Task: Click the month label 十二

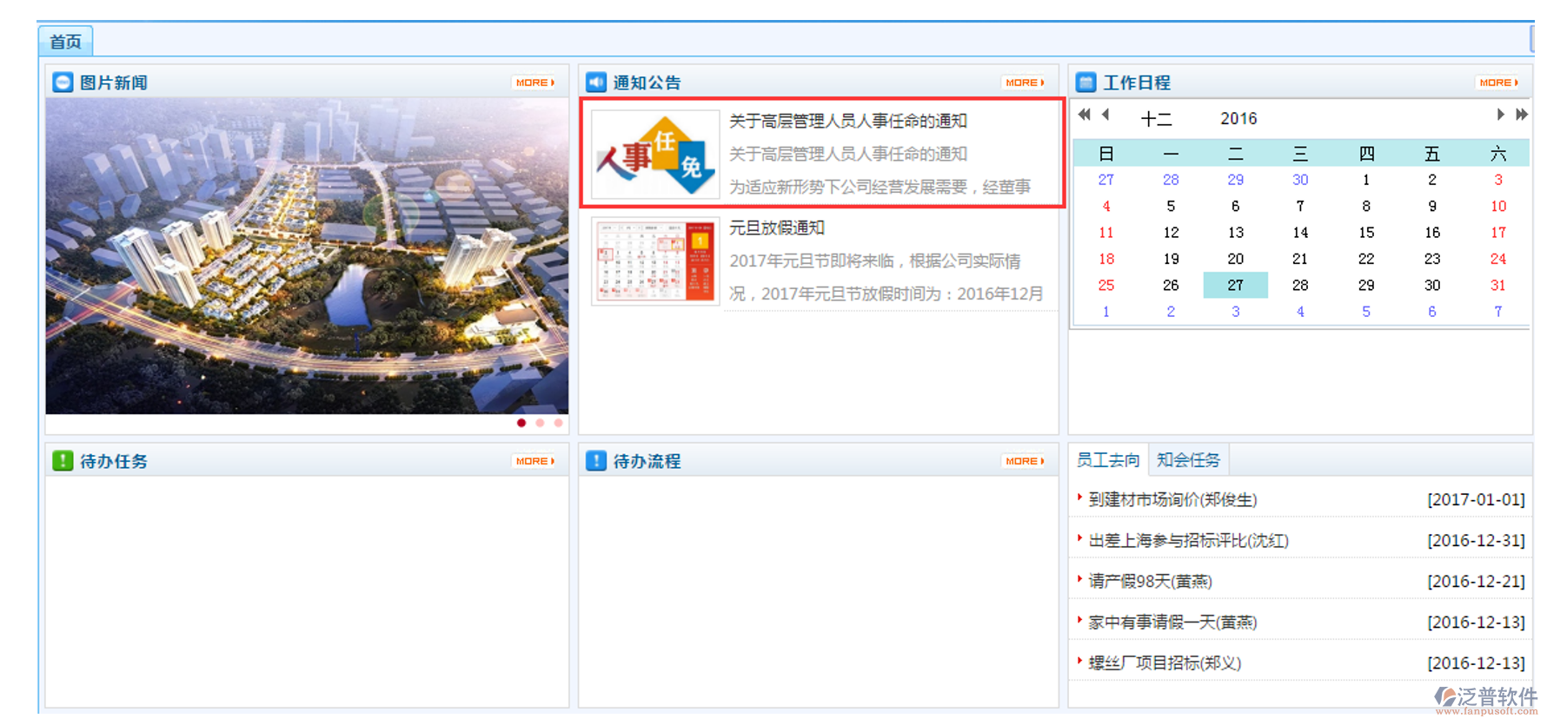Action: click(x=1156, y=119)
